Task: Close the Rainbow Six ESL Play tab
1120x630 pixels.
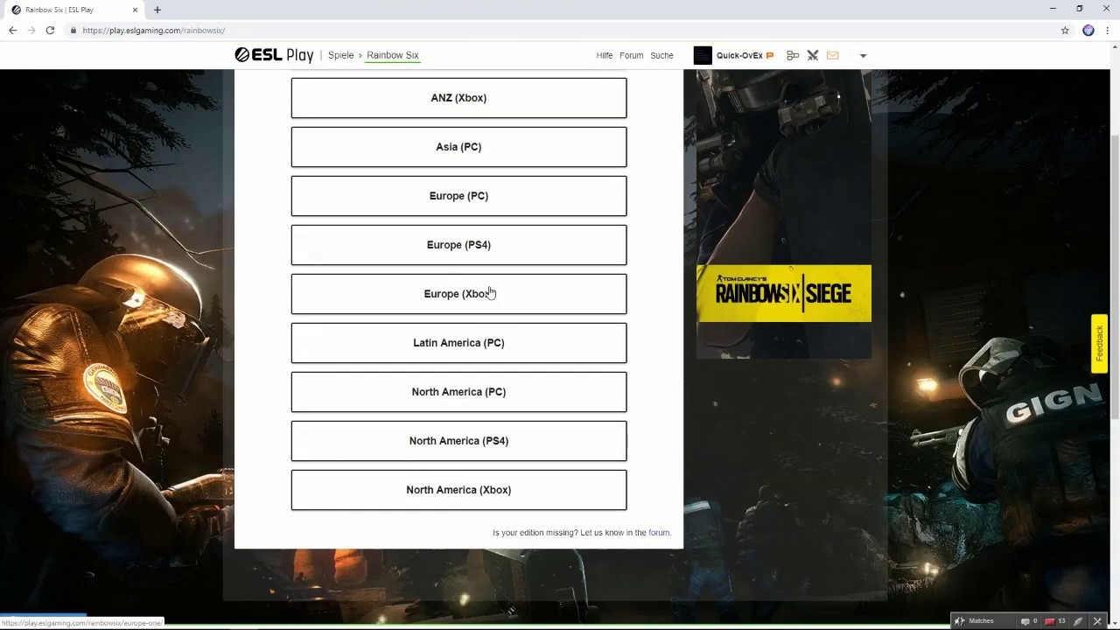Action: (135, 10)
